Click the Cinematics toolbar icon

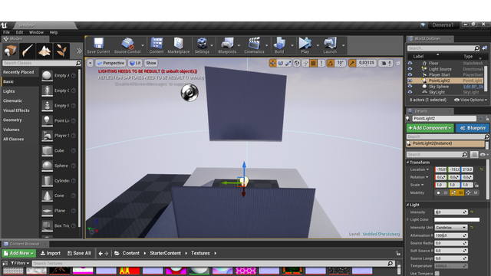(254, 46)
